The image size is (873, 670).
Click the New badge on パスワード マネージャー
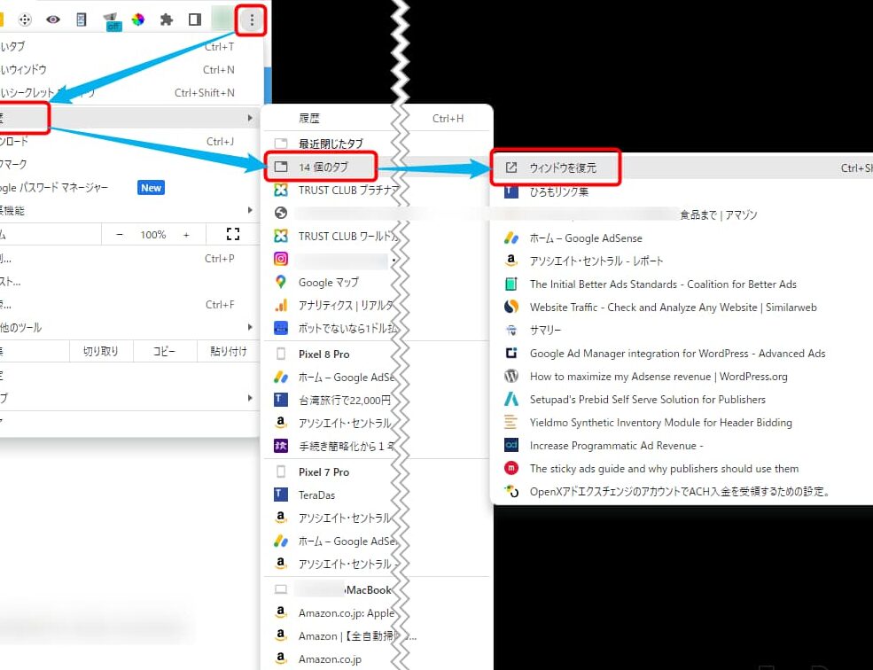coord(151,188)
